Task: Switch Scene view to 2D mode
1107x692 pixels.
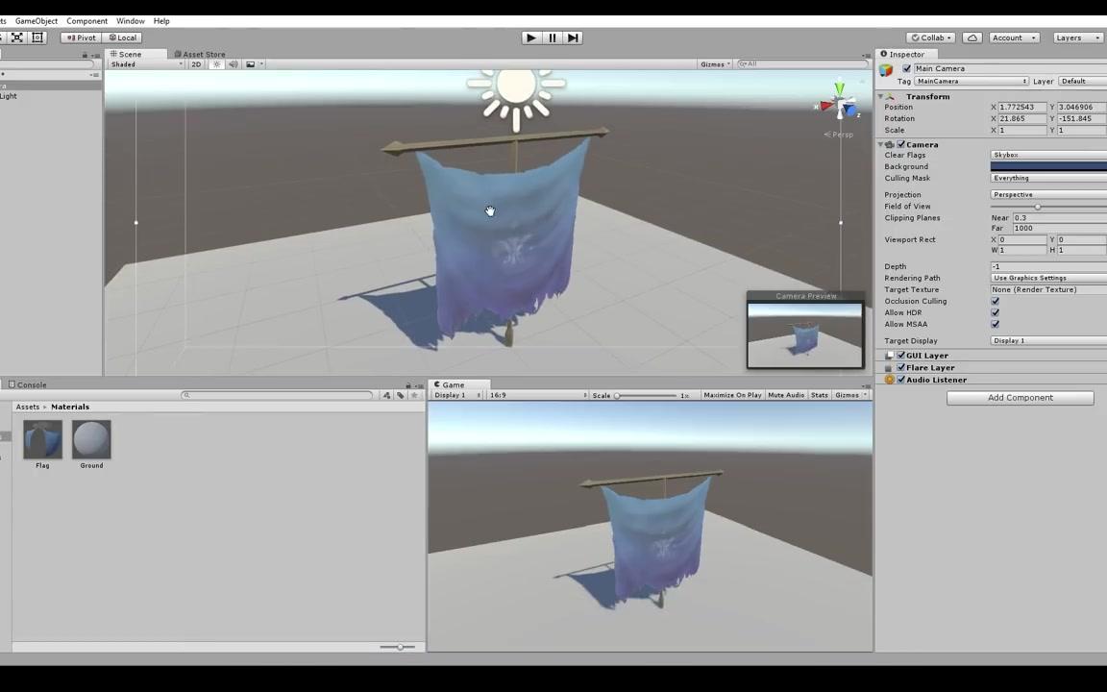Action: click(x=197, y=64)
